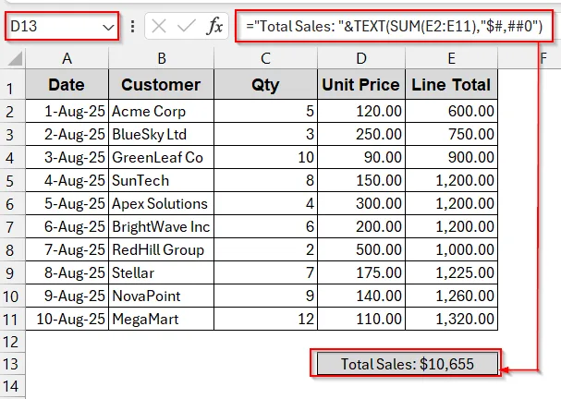Open Insert Function fx button

coord(214,26)
